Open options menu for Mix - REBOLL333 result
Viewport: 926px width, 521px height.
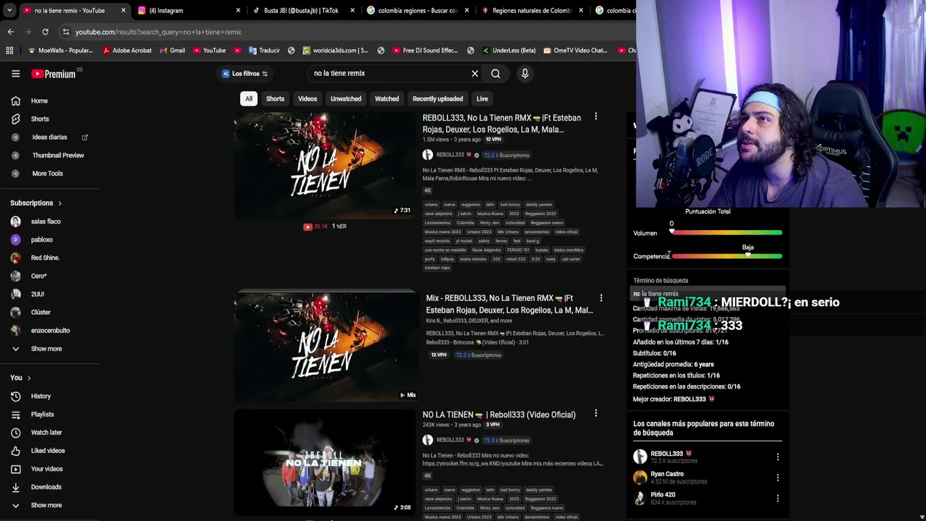600,297
